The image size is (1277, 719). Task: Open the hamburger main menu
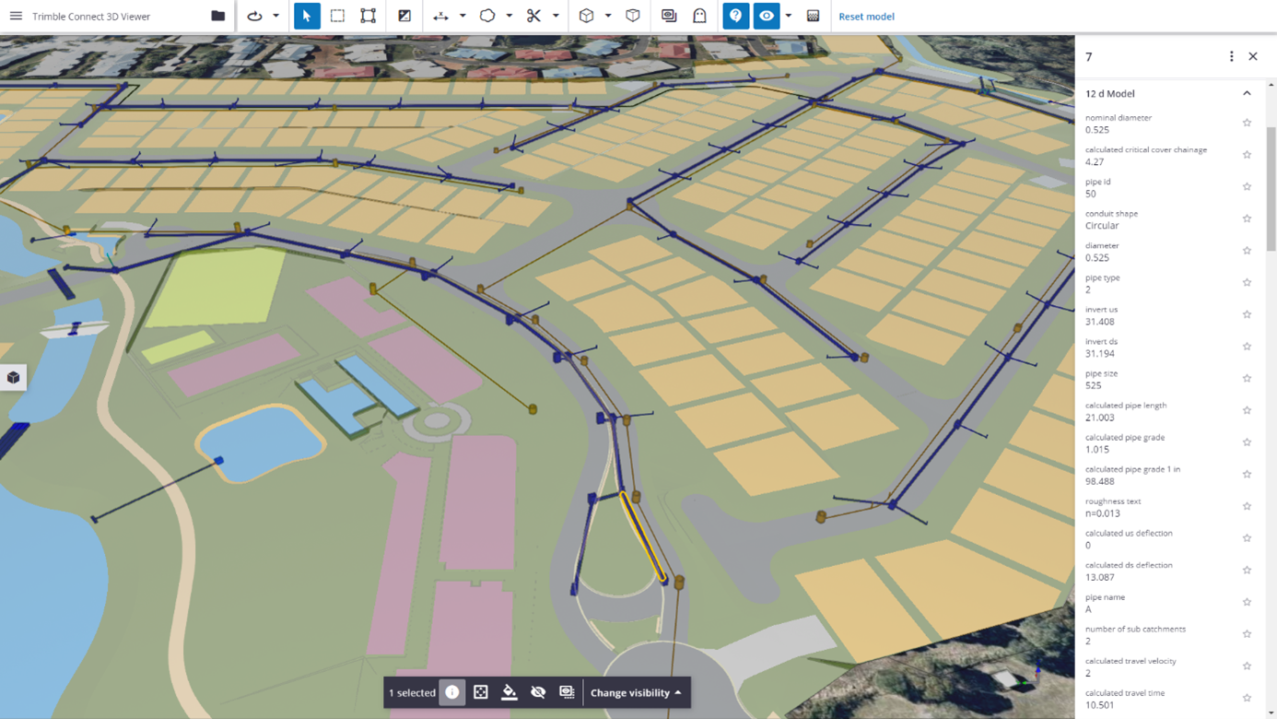(x=16, y=16)
